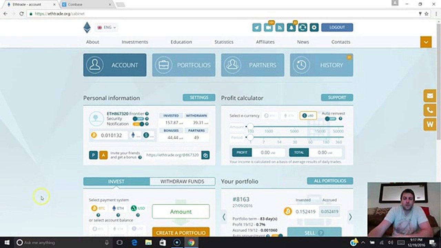
Task: Click the orange W side button
Action: click(430, 125)
